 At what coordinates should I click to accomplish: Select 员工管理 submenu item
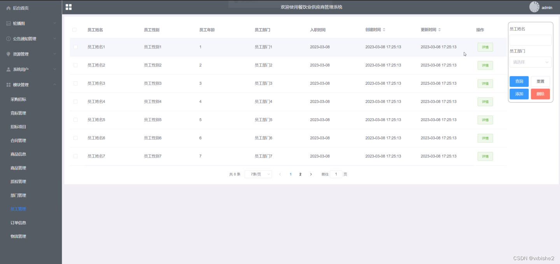click(x=18, y=209)
